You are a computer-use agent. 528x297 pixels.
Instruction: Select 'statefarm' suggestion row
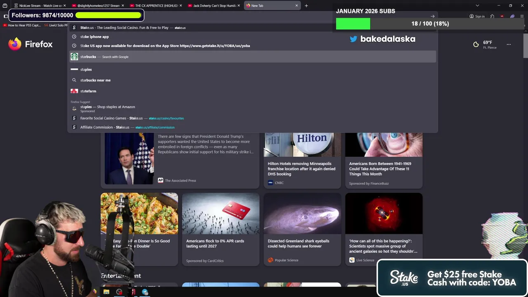pos(252,91)
